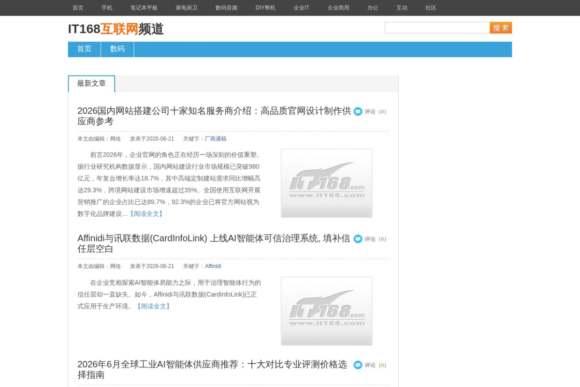This screenshot has height=387, width=580.
Task: Click IT168互联网频道 site logo
Action: [x=116, y=29]
